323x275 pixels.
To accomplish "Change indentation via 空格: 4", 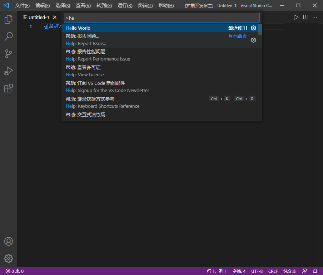I will 239,271.
